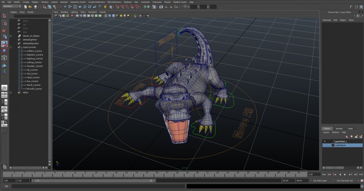Collapse the GatorControls group
364x191 pixels.
[x=11, y=47]
